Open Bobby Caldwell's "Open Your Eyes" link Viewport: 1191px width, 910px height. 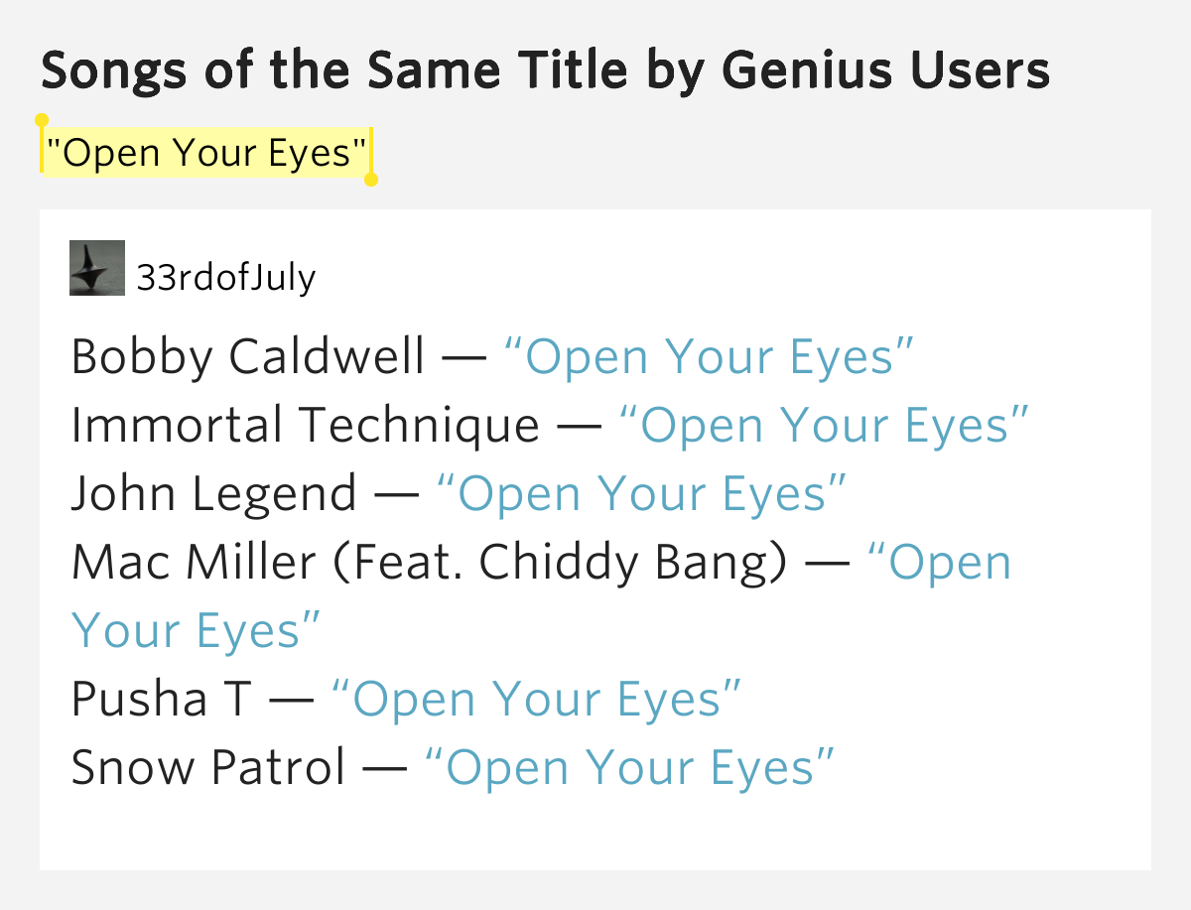(x=709, y=356)
